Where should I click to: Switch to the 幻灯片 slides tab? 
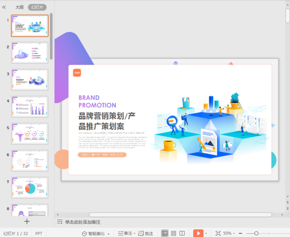[37, 7]
